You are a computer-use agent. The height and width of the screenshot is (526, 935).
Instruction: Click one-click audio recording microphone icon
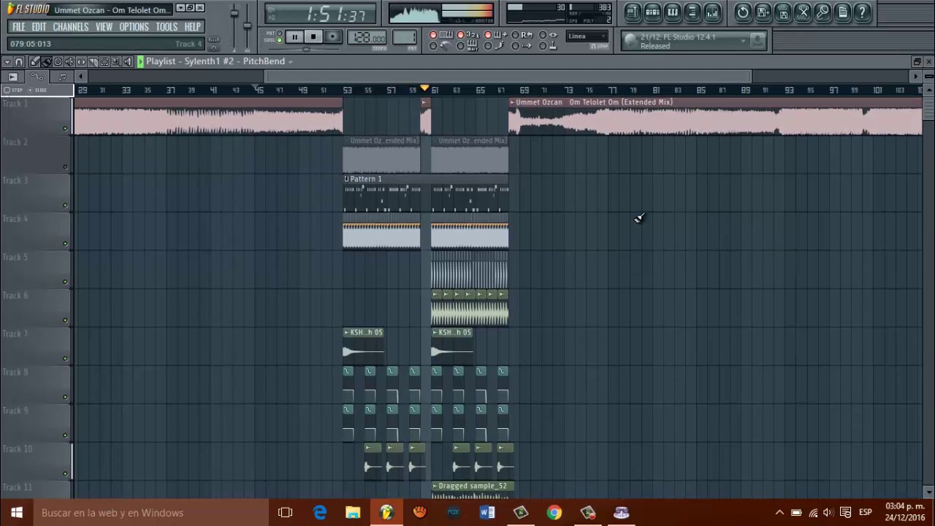[x=822, y=12]
